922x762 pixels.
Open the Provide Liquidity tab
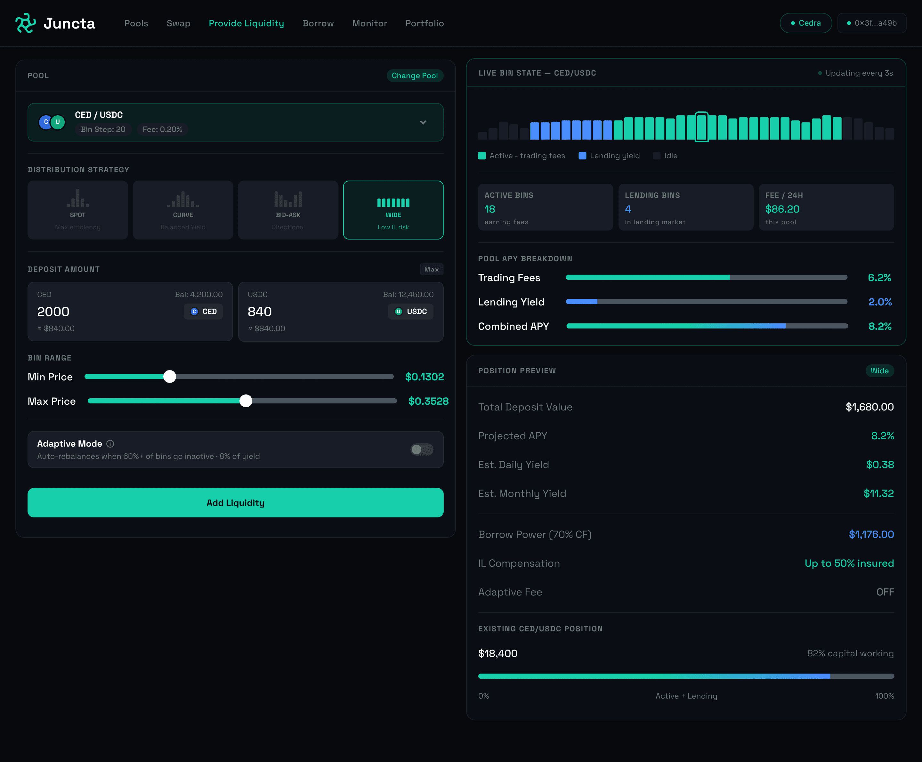coord(246,23)
